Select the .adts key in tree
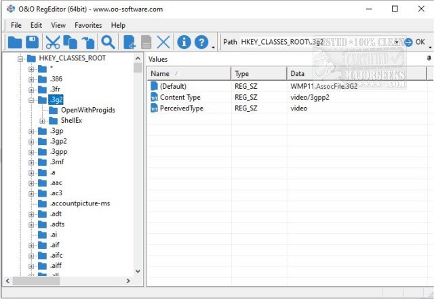The height and width of the screenshot is (299, 434). (57, 224)
